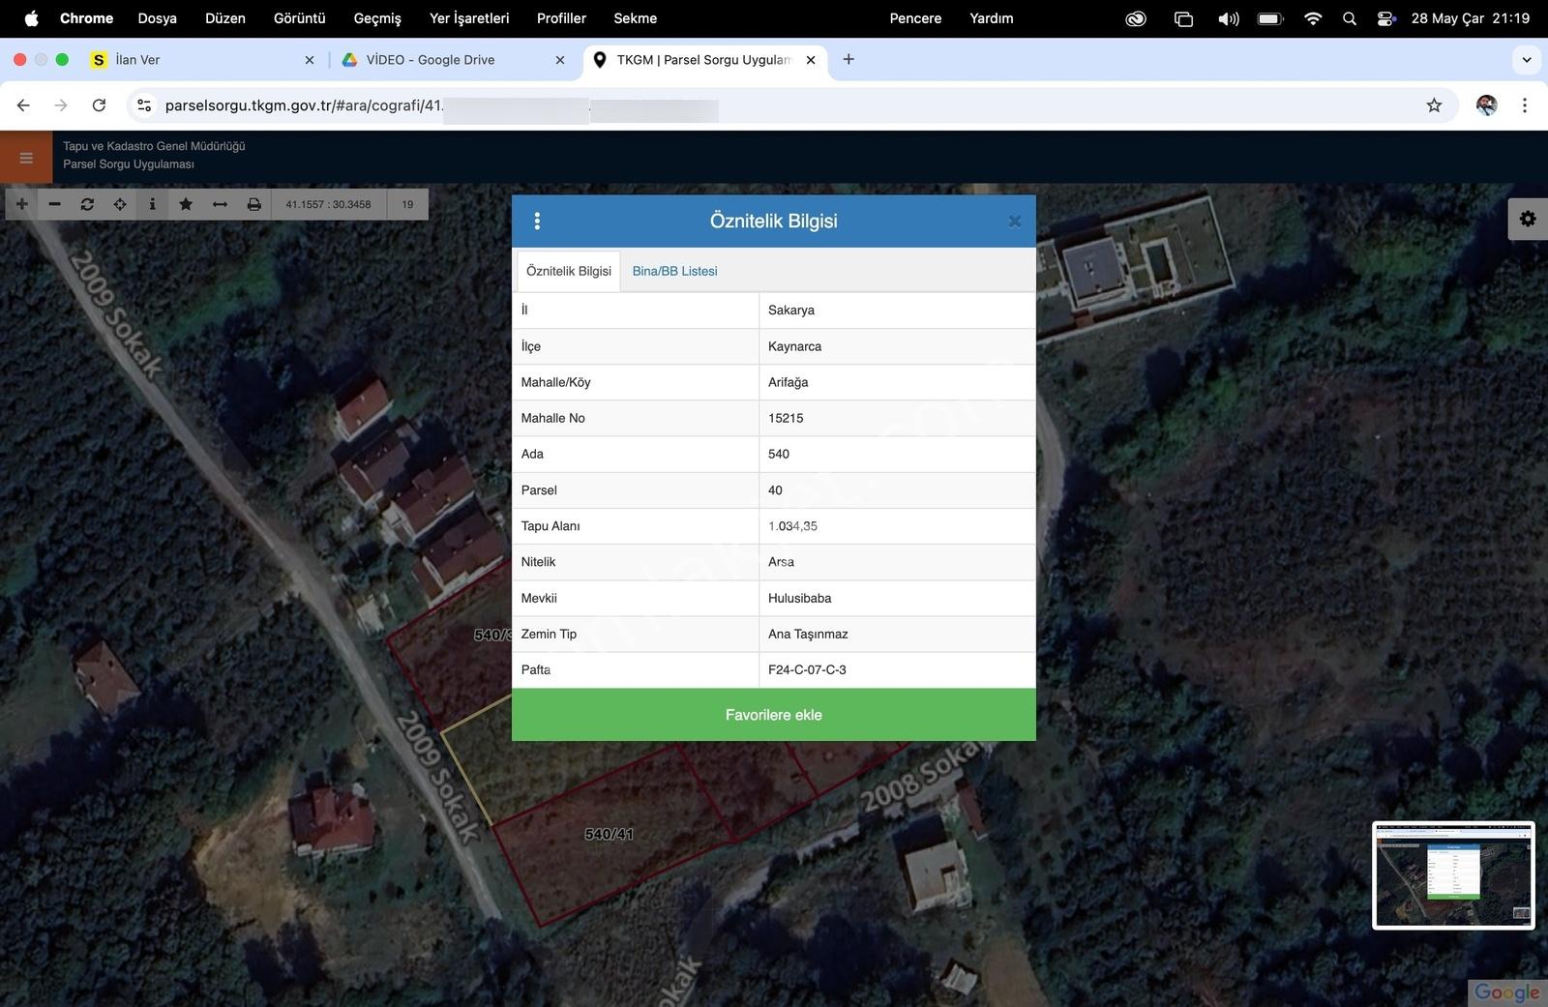This screenshot has height=1007, width=1548.
Task: Open the Dosya menu
Action: pos(158,18)
